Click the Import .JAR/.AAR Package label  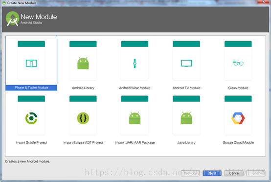tap(135, 142)
